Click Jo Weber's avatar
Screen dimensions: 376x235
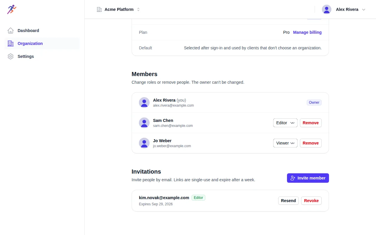pos(144,143)
